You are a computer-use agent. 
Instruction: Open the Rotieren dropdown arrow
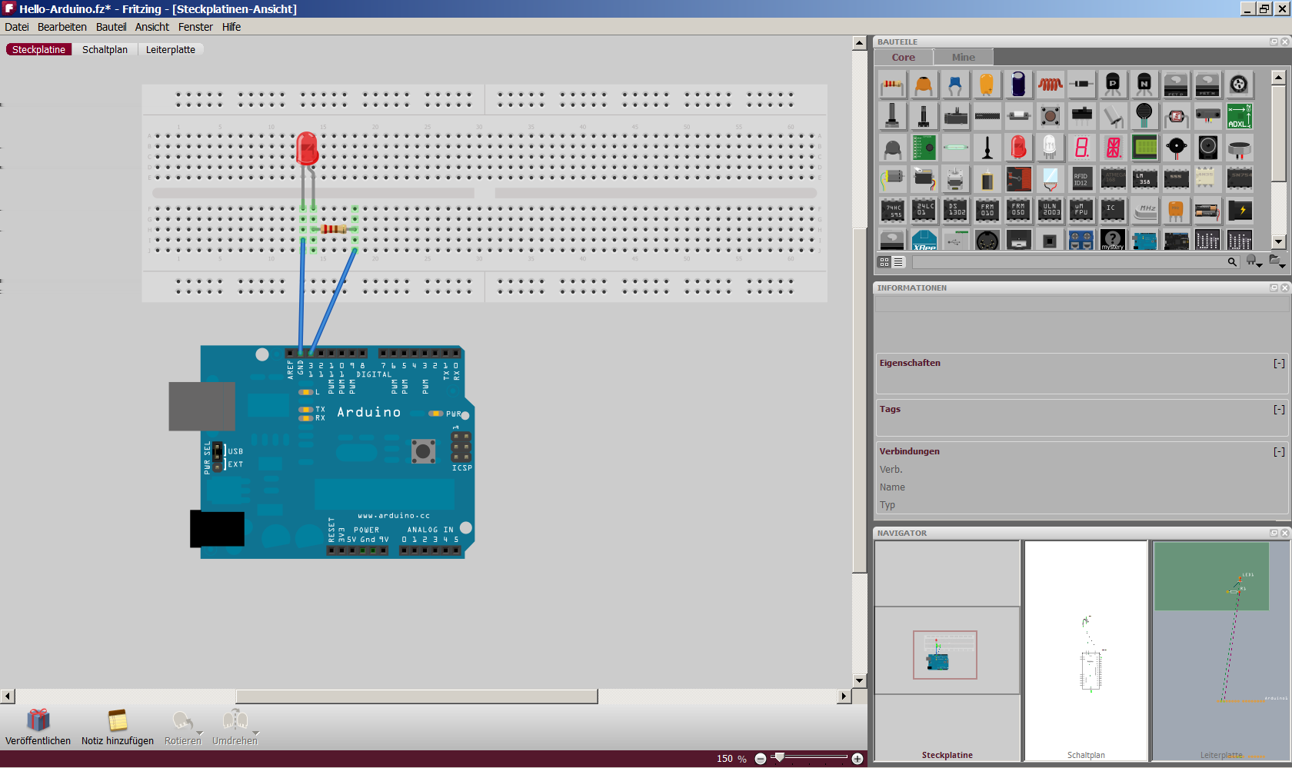tap(200, 733)
